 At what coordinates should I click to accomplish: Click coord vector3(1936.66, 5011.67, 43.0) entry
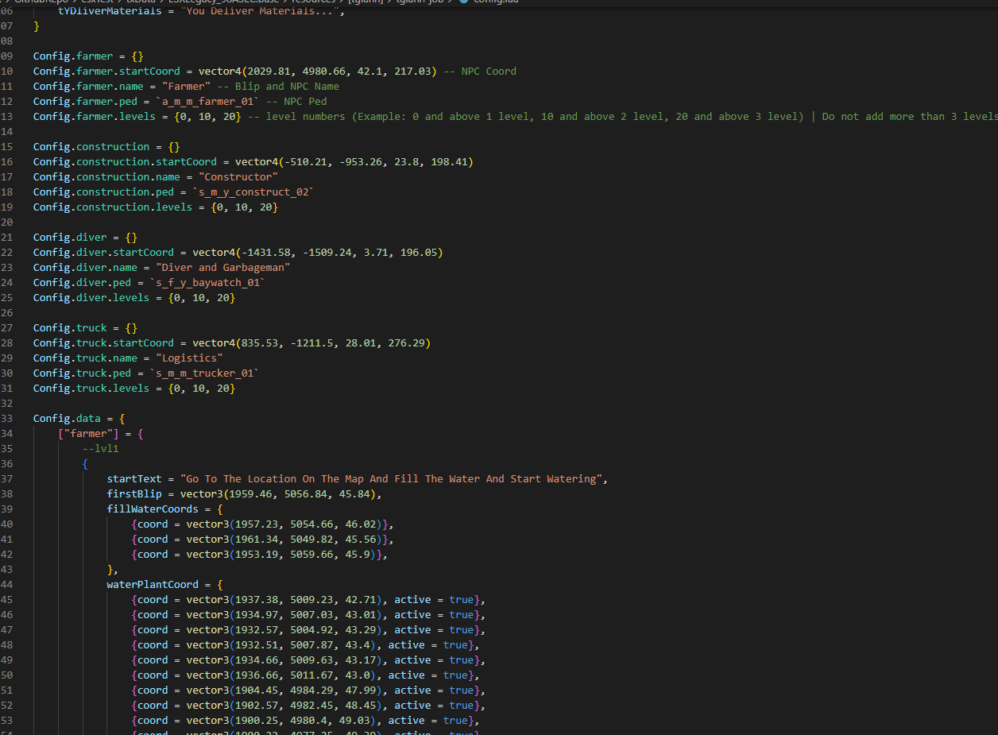tap(305, 675)
